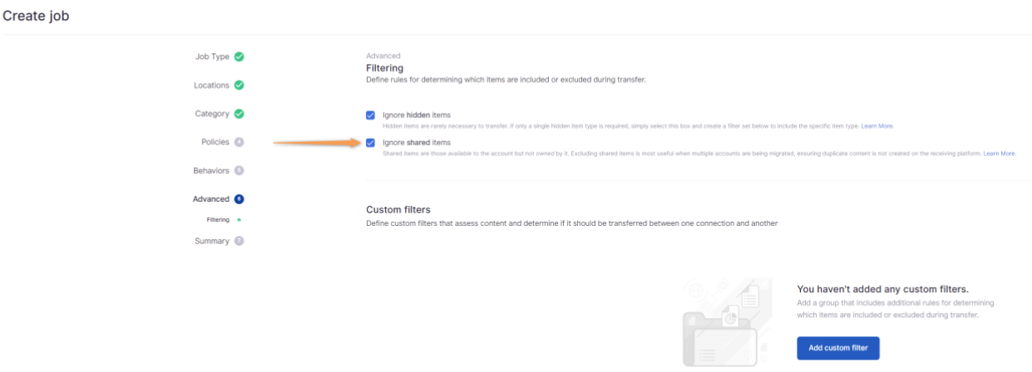Viewport: 1032px width, 372px height.
Task: Uncheck the Ignore hidden items checkbox
Action: [370, 115]
